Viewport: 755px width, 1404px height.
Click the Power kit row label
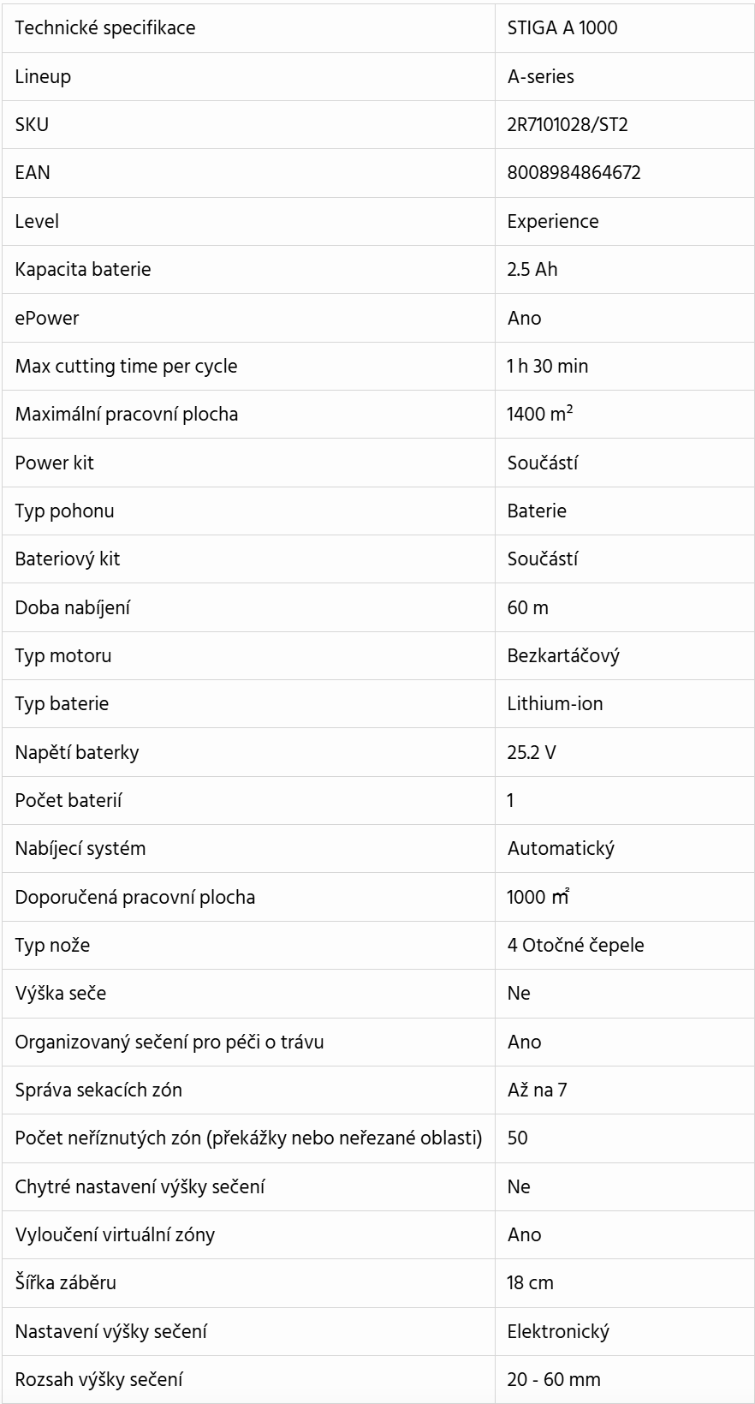(55, 463)
